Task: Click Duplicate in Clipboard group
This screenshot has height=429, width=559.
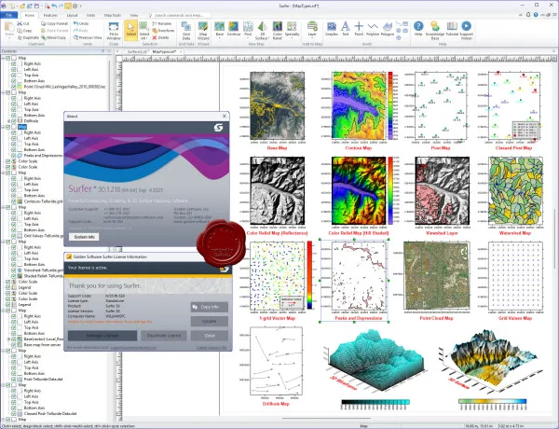Action: click(x=28, y=37)
